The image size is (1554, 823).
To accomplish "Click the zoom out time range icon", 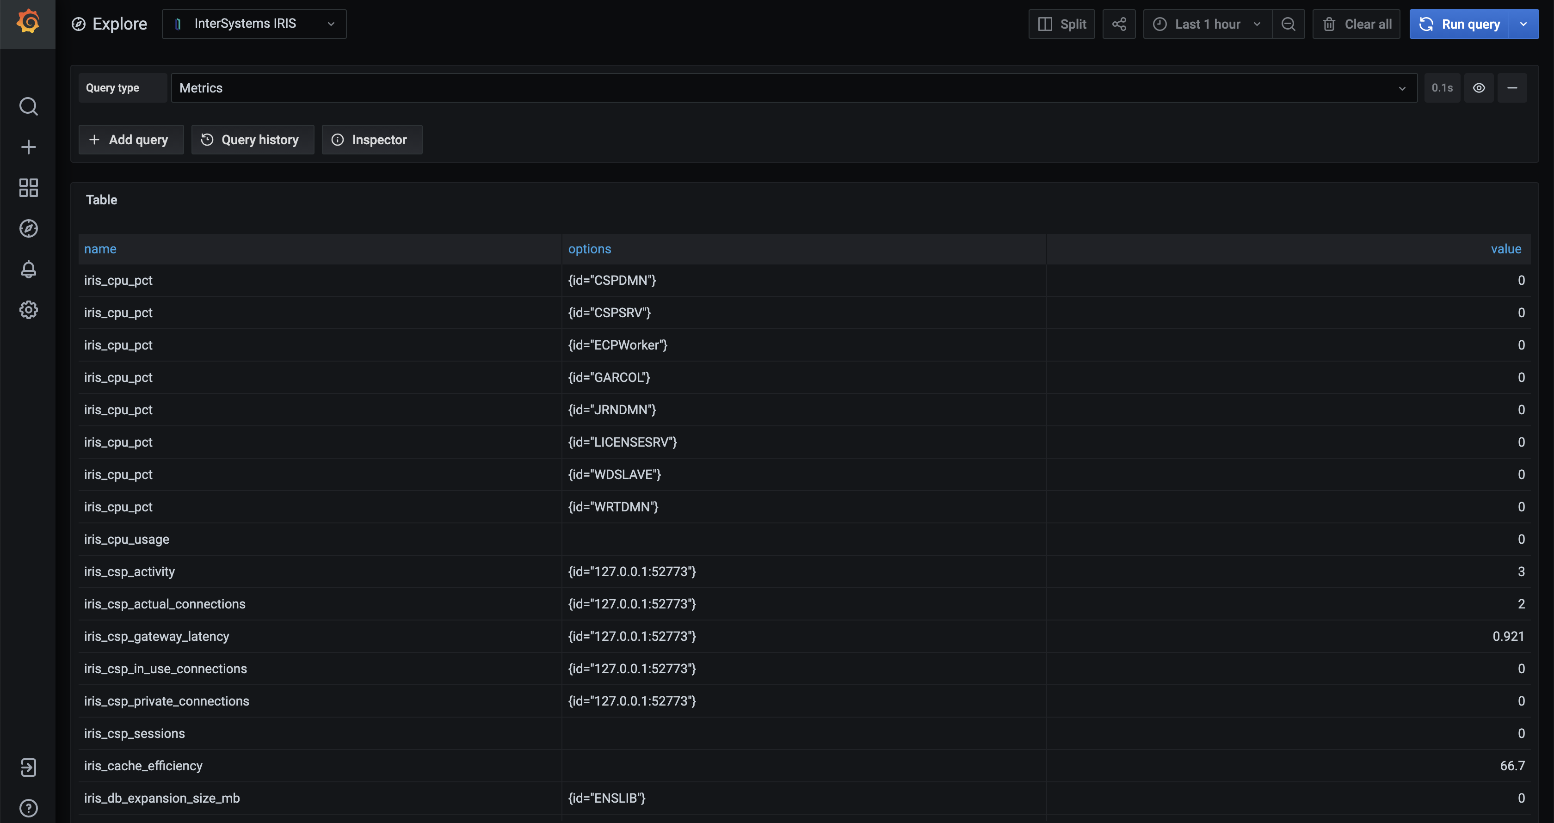I will click(1288, 24).
